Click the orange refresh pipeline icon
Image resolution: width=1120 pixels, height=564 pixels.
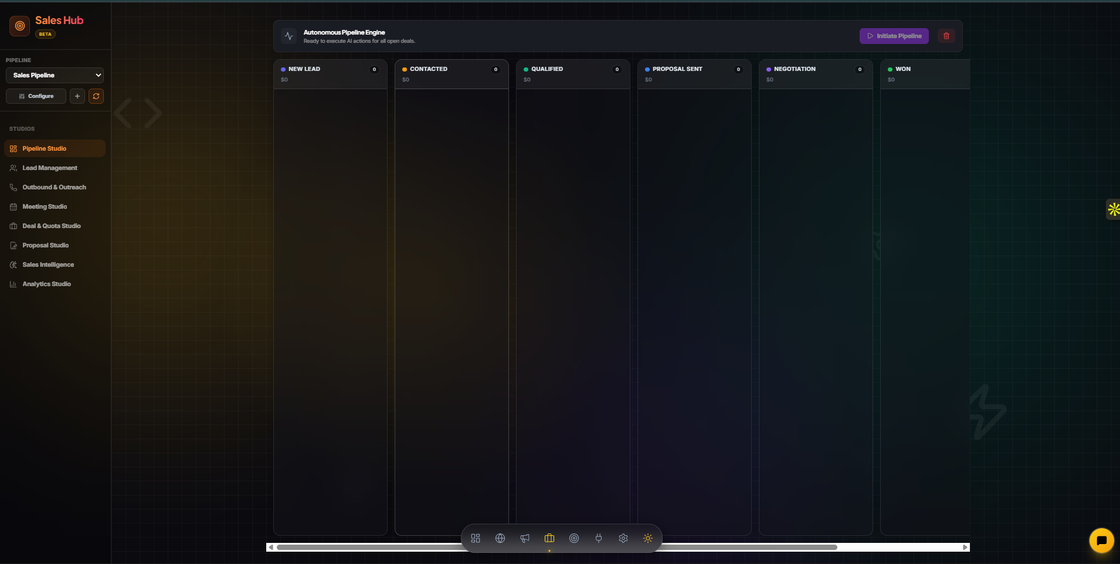(96, 96)
